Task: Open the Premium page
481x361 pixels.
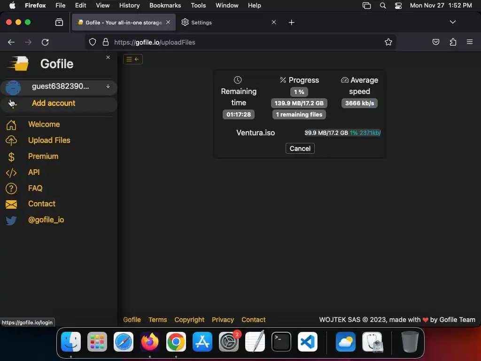Action: pyautogui.click(x=43, y=156)
